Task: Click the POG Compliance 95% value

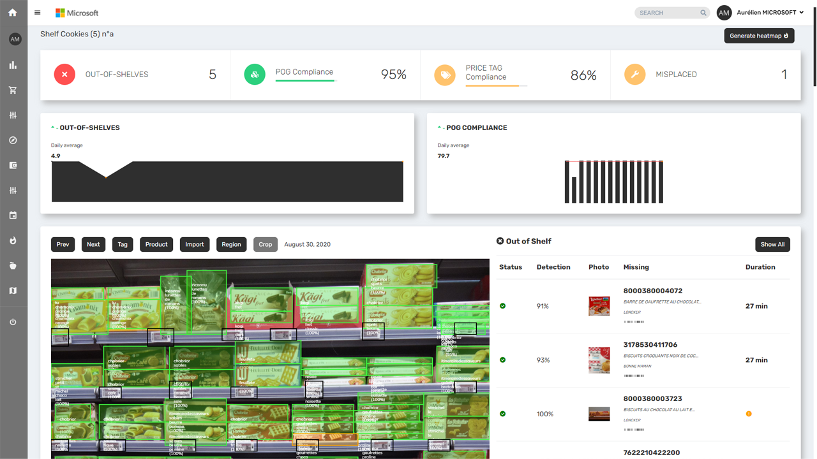Action: [x=394, y=75]
